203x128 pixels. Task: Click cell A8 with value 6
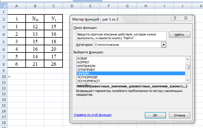(x=16, y=64)
